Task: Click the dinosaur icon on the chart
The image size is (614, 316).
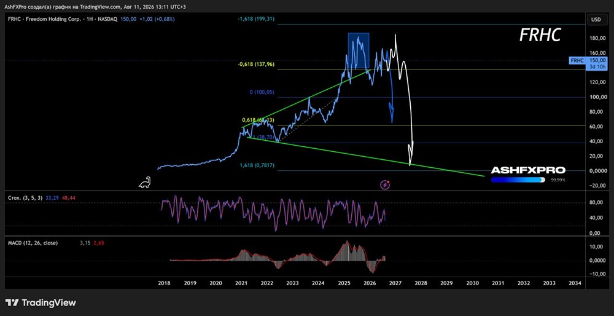Action: [145, 183]
